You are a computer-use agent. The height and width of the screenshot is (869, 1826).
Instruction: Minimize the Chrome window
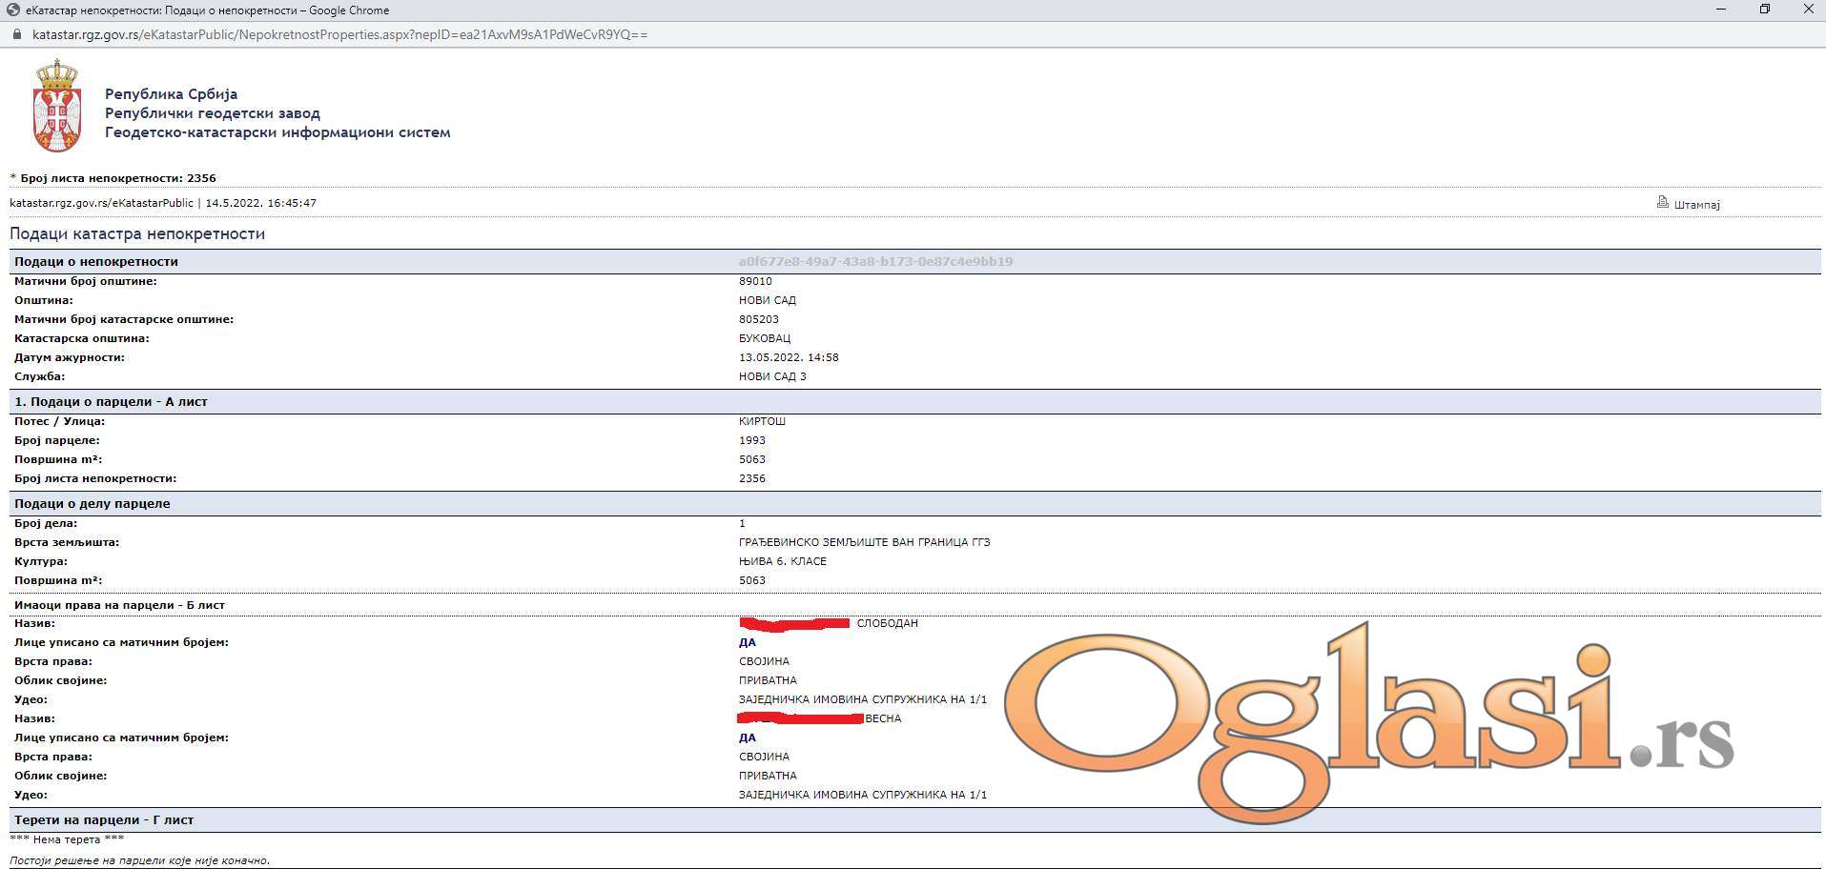click(x=1721, y=10)
